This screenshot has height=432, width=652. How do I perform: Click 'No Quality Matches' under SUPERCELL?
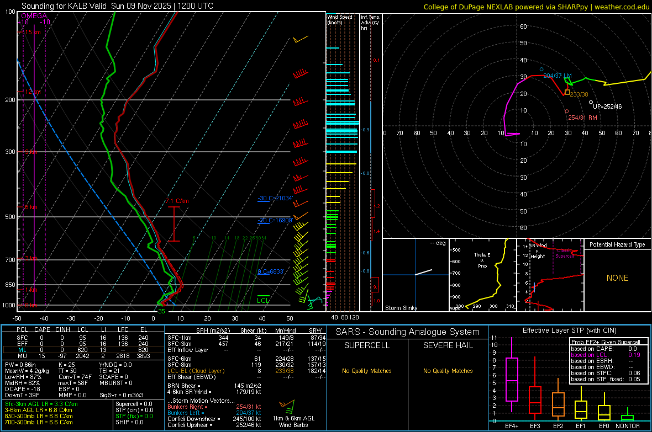[367, 371]
